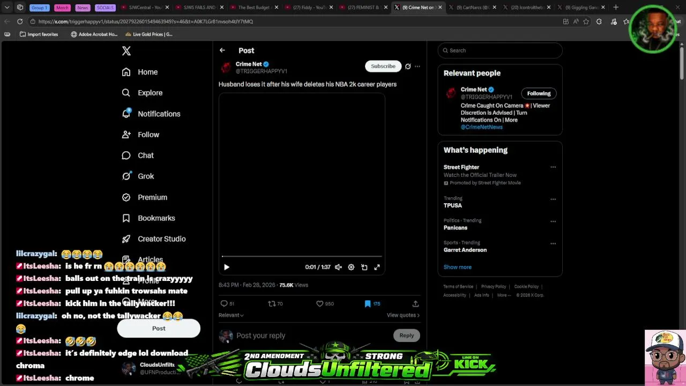Toggle Following for Crime Net
This screenshot has height=386, width=686.
(539, 93)
